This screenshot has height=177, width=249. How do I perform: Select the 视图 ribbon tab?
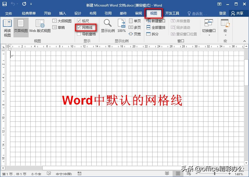pyautogui.click(x=154, y=13)
